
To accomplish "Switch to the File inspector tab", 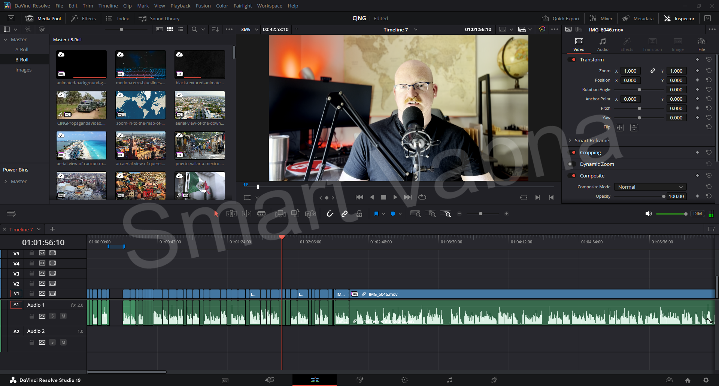I will (701, 44).
